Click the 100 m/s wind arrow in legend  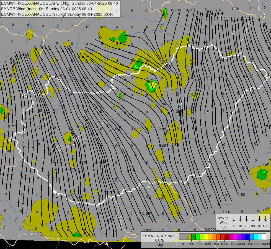pyautogui.click(x=266, y=219)
